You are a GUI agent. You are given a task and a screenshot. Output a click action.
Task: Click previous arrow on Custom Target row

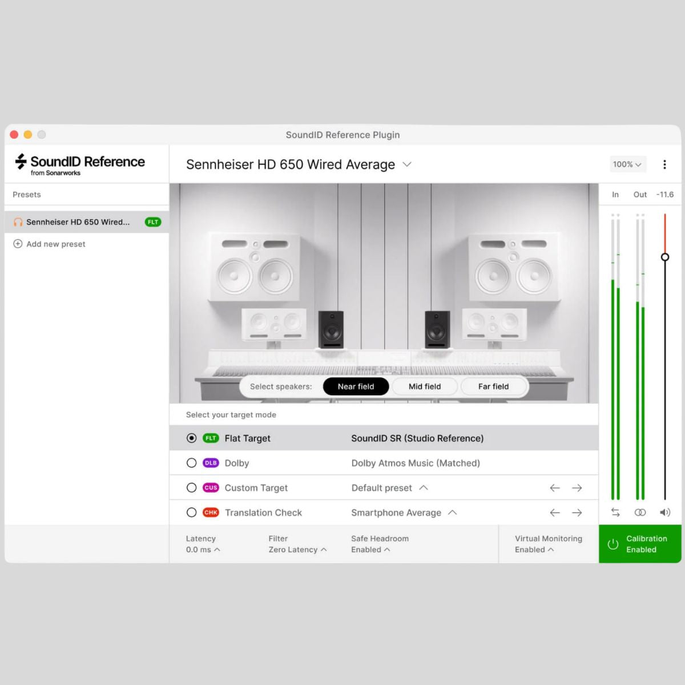tap(555, 488)
